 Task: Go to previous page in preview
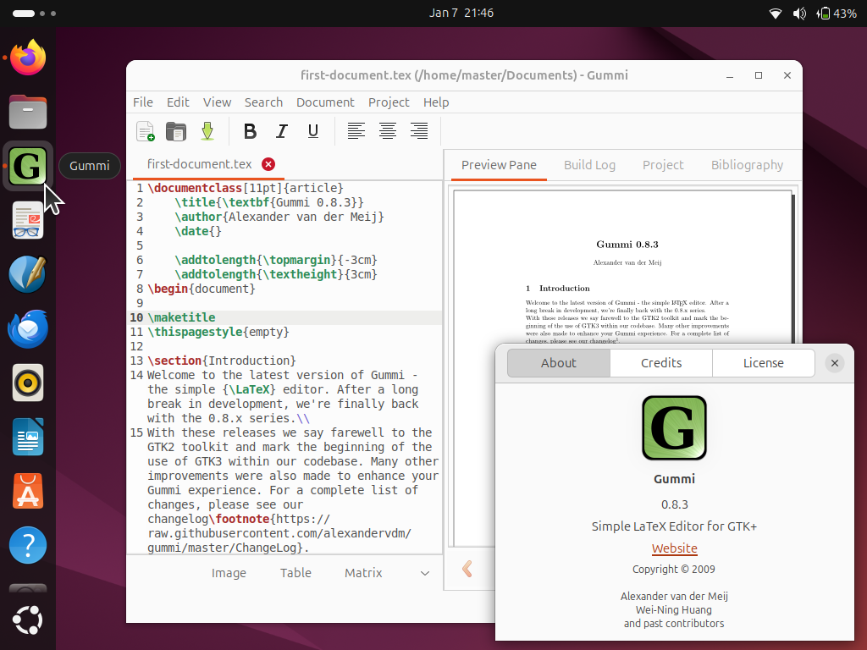(467, 569)
